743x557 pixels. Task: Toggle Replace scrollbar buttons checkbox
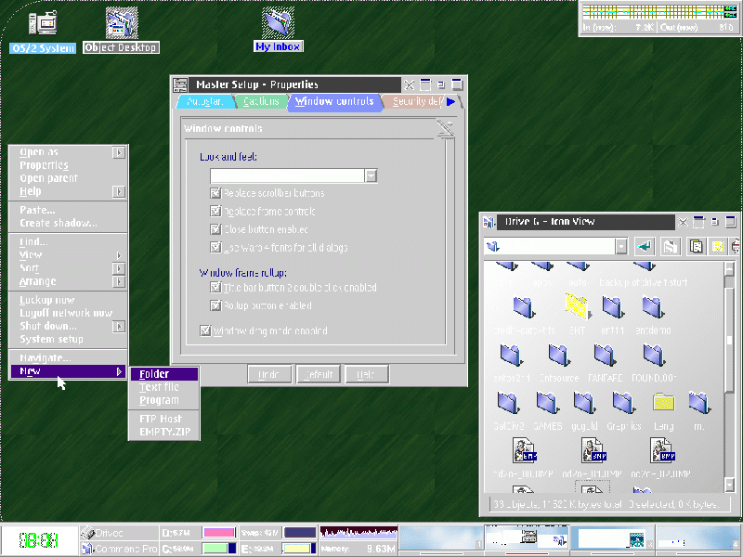[x=216, y=193]
